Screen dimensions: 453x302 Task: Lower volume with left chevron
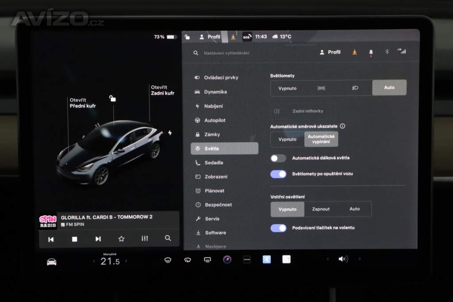327,259
